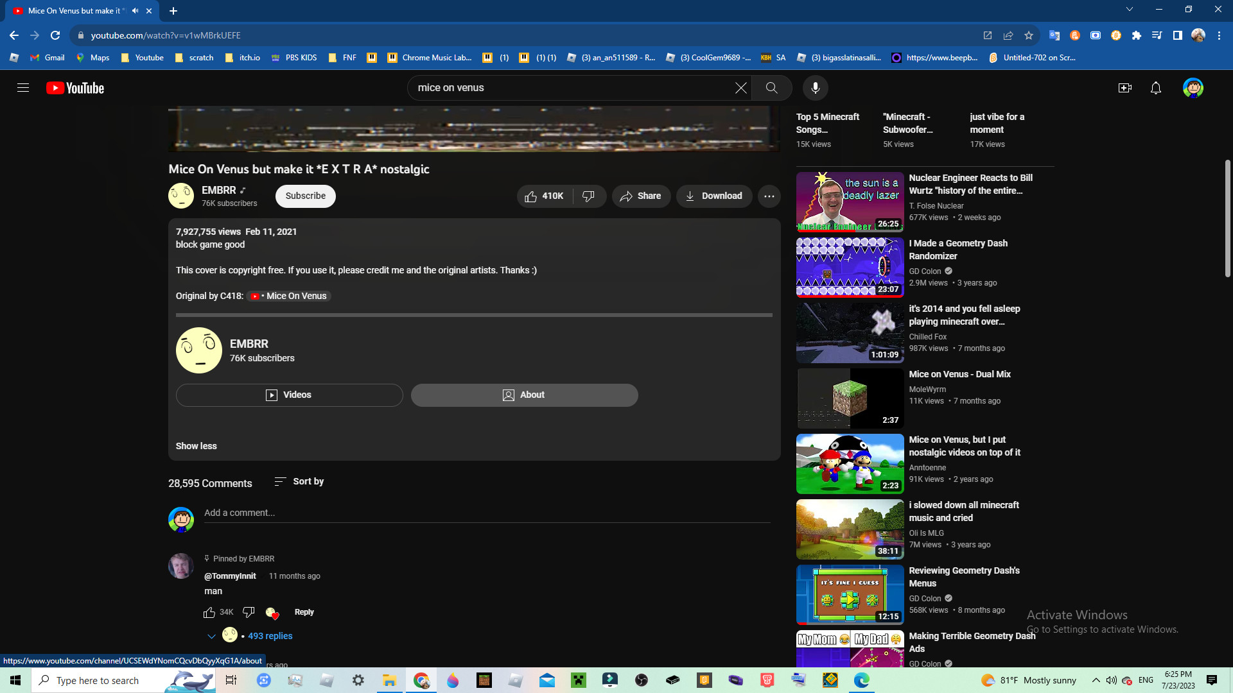Screen dimensions: 1233x693
Task: Open the Create video icon
Action: click(1124, 88)
